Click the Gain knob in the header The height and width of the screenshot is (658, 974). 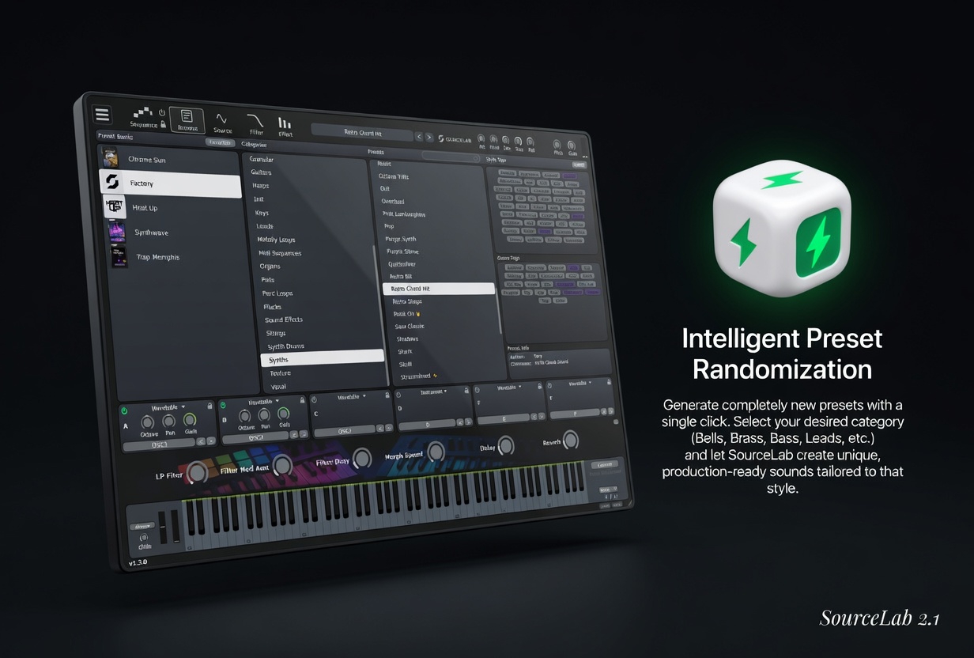pyautogui.click(x=572, y=147)
